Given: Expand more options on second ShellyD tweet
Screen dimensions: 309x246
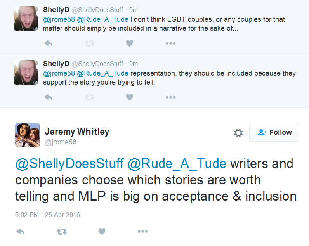Looking at the screenshot, I should [170, 97].
